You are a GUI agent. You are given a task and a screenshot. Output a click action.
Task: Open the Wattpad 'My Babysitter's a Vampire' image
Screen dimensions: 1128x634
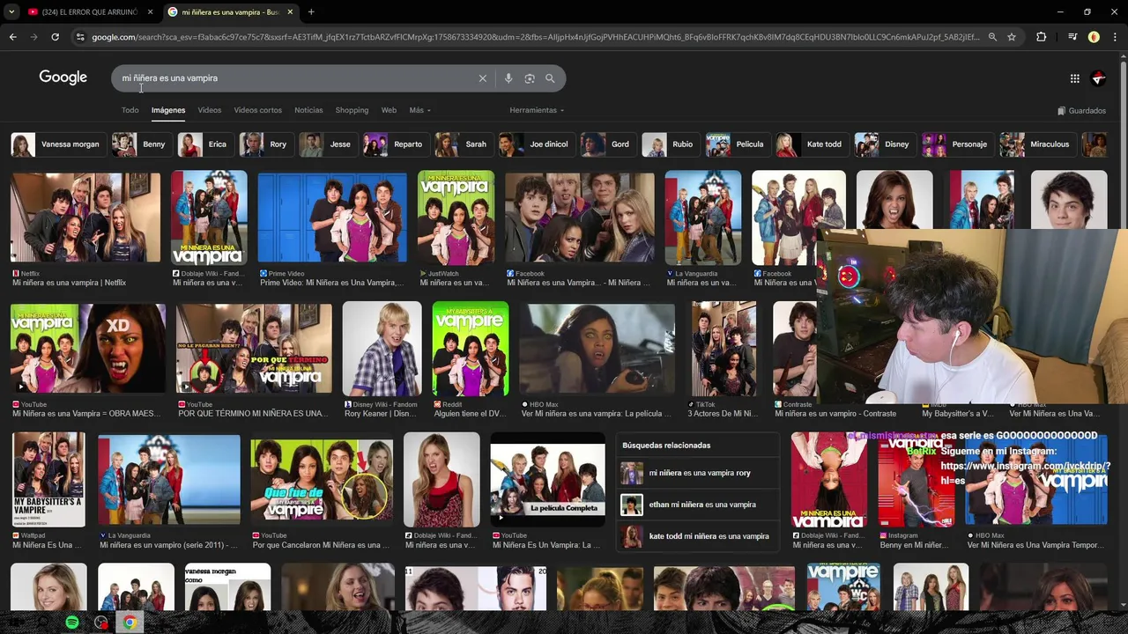coord(48,480)
